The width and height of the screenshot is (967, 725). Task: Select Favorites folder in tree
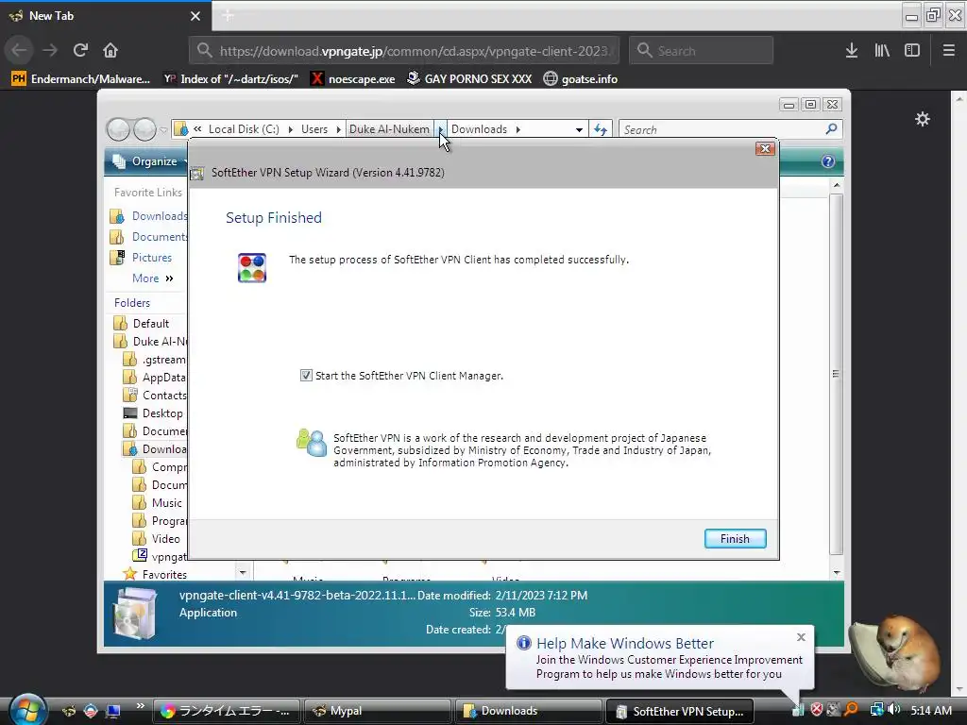(156, 575)
